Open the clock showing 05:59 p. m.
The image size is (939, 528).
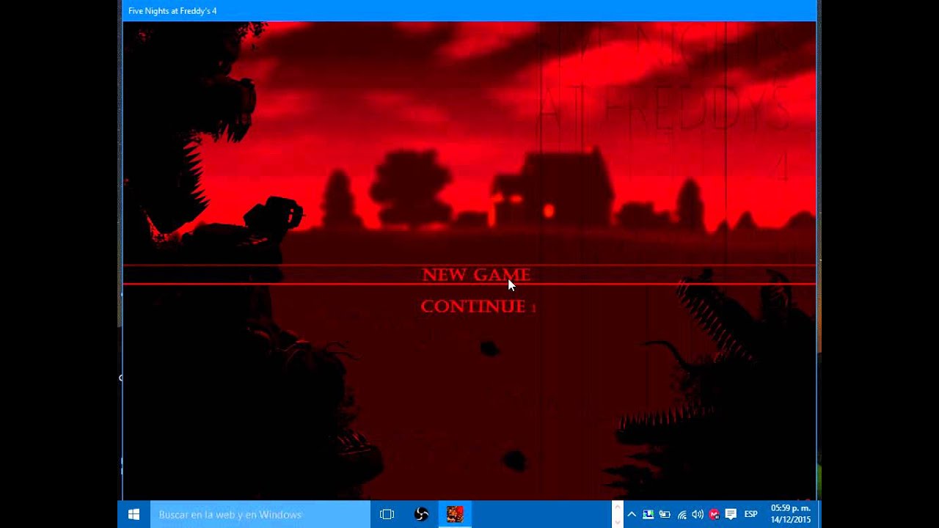(x=790, y=514)
